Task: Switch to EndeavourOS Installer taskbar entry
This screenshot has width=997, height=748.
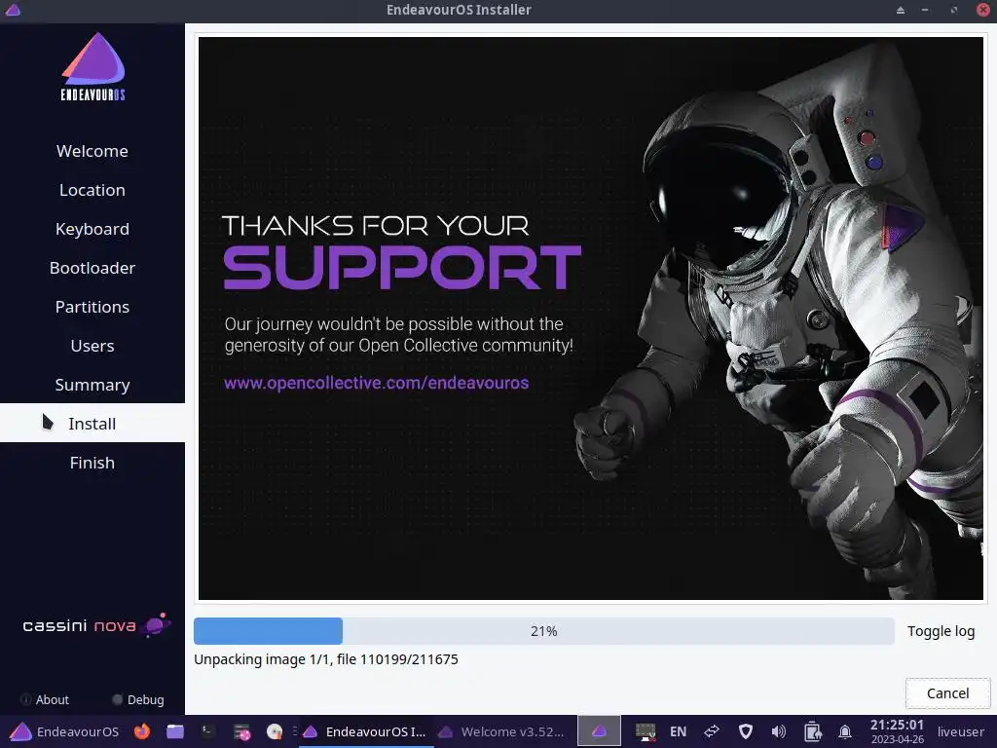Action: click(364, 731)
